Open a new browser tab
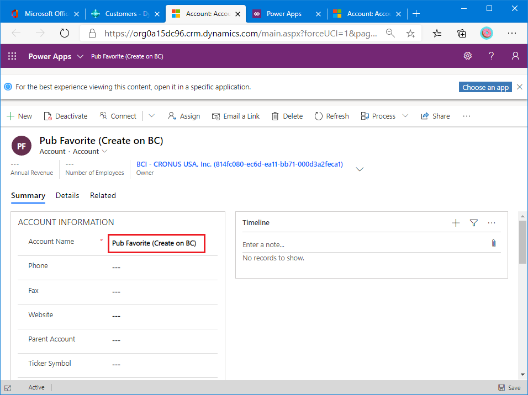Viewport: 528px width, 395px height. click(x=416, y=14)
